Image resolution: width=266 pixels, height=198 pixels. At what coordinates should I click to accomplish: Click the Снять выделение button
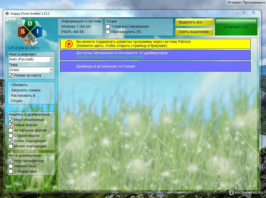coord(194,32)
